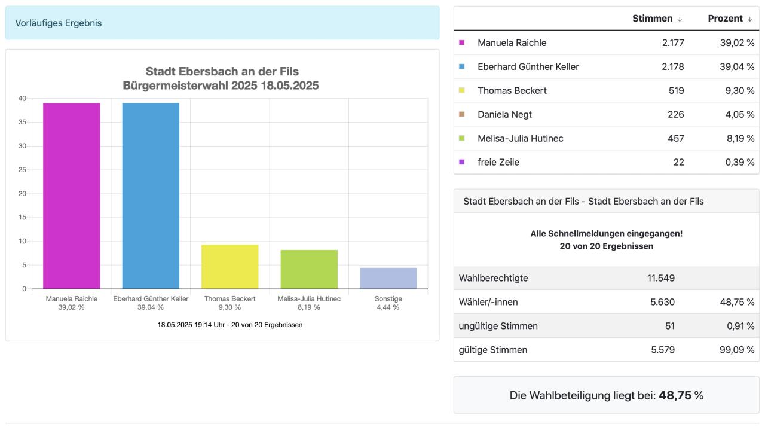Screen dimensions: 765x427
Task: Select the Daniela Negt table row
Action: point(606,114)
